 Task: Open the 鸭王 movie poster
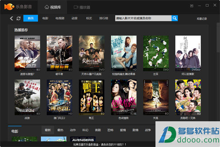coord(92,97)
